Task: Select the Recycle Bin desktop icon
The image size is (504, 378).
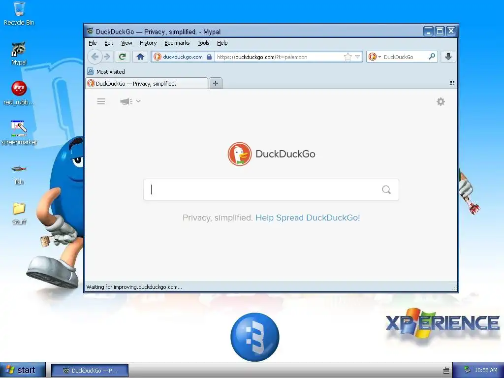Action: click(x=19, y=14)
